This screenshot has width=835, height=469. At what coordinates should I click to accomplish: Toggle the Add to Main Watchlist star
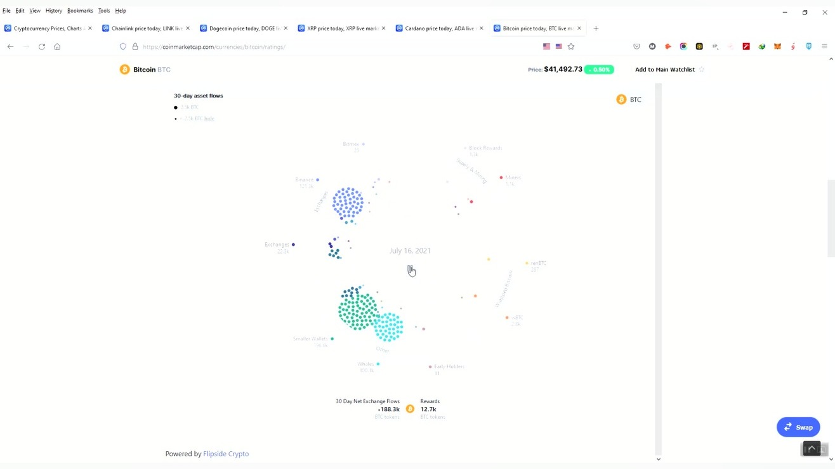coord(702,70)
